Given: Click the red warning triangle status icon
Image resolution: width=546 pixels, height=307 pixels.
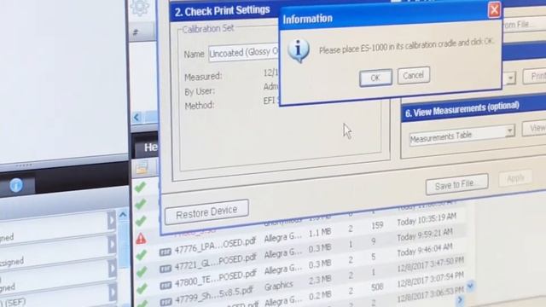Looking at the screenshot, I should (x=141, y=239).
